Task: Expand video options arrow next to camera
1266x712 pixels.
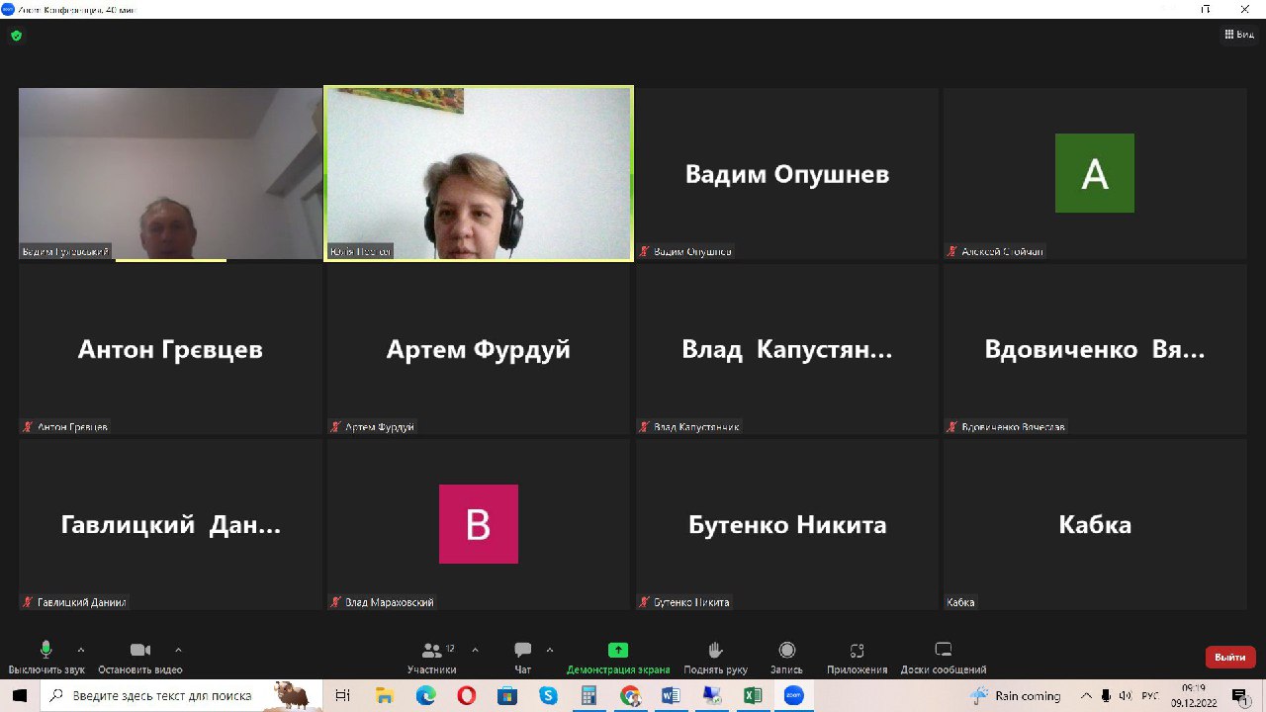Action: pyautogui.click(x=178, y=650)
